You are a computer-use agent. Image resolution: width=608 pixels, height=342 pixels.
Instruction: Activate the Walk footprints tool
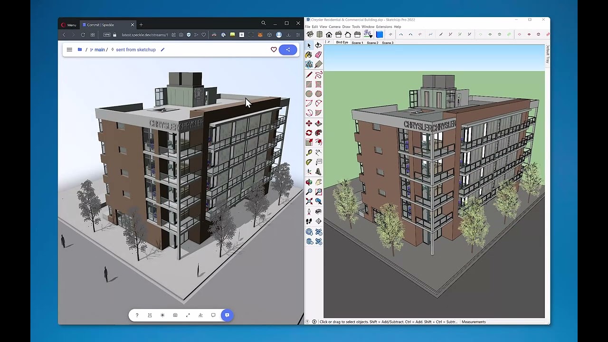point(309,221)
